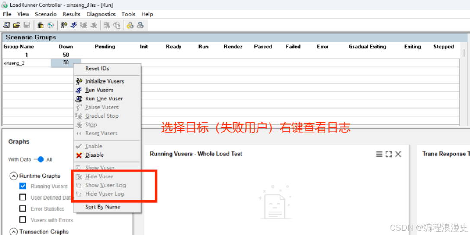Check the User Defined Data checkbox
470x235 pixels.
(x=23, y=197)
